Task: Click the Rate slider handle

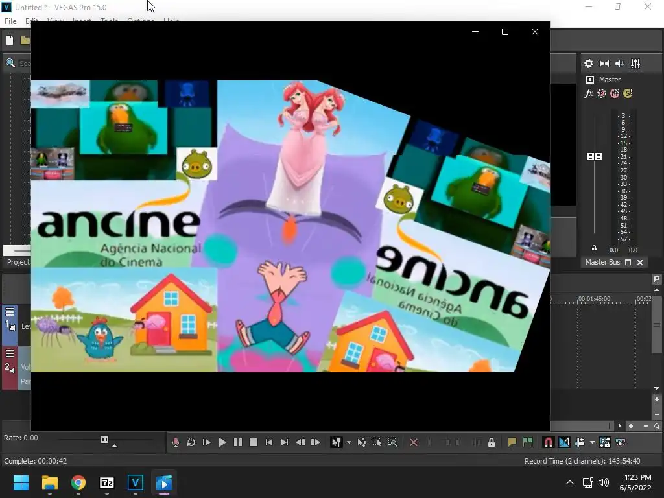Action: (104, 439)
